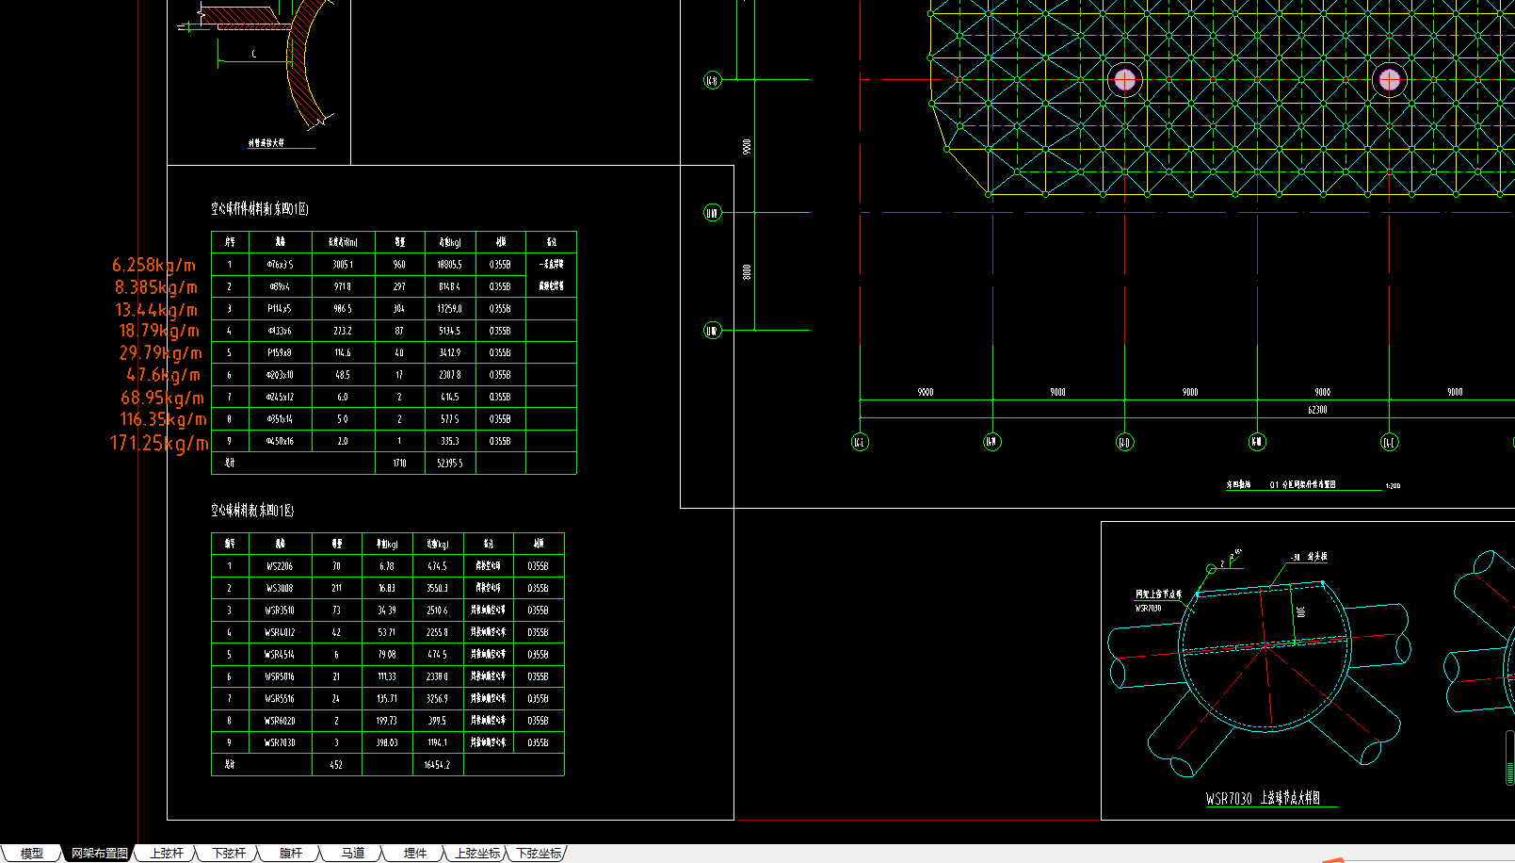The width and height of the screenshot is (1515, 863).
Task: Click the 62300 overall dimension text
Action: tap(1317, 410)
